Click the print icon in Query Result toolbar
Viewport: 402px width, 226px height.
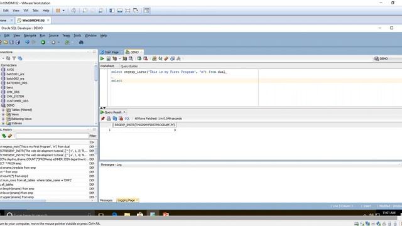click(x=109, y=119)
